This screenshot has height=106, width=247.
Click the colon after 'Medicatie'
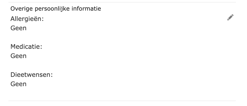click(41, 47)
